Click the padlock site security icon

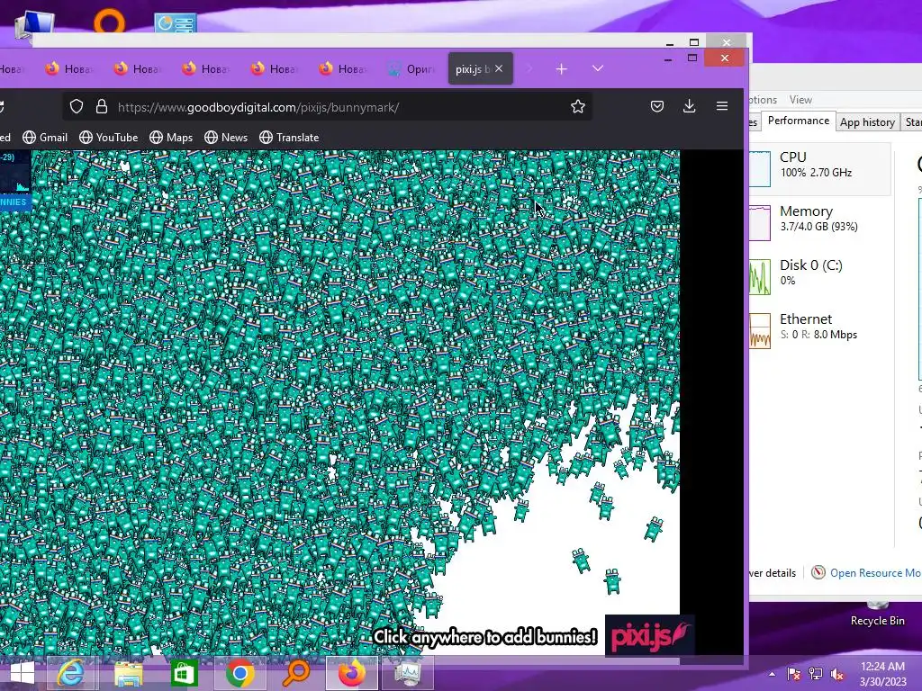102,106
